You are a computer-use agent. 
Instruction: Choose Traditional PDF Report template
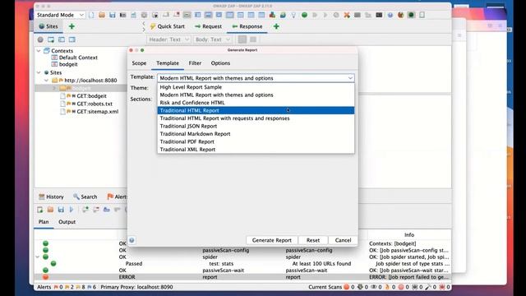tap(256, 141)
